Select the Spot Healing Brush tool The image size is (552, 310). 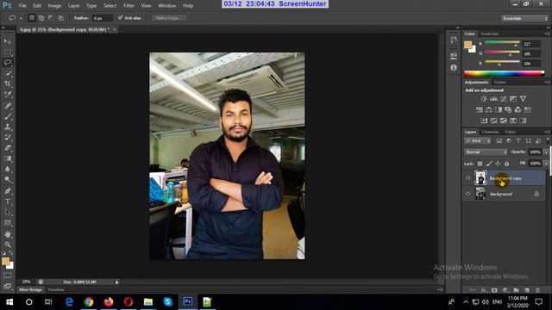point(8,105)
